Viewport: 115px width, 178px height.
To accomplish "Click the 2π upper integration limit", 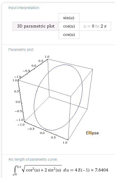I will pos(19,167).
